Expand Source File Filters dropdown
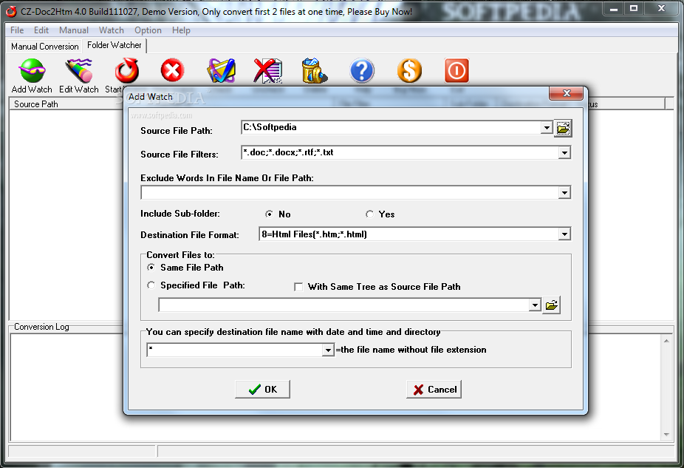This screenshot has width=684, height=468. [x=564, y=153]
